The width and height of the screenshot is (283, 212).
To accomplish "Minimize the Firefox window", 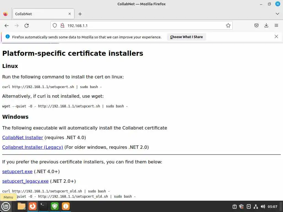I will 261,4.
